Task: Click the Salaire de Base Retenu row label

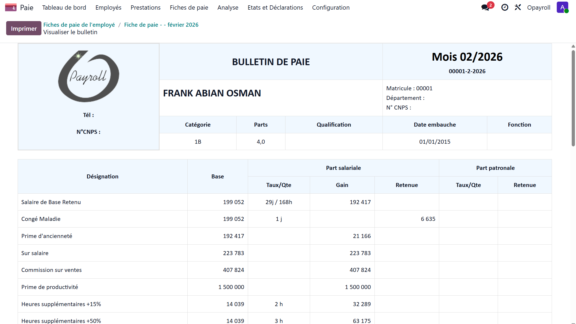Action: pyautogui.click(x=51, y=202)
